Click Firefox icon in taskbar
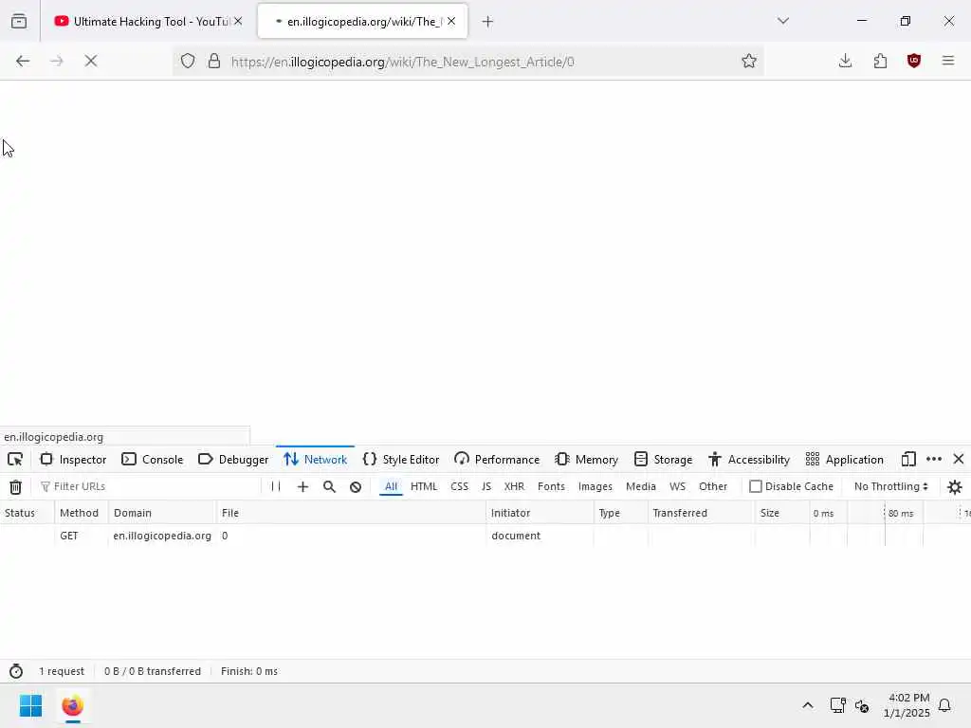 click(x=72, y=705)
